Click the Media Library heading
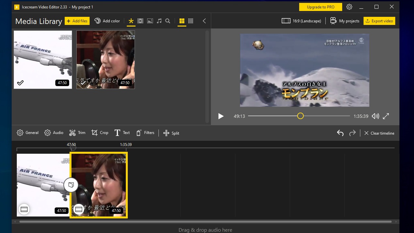Screen dimensions: 414x233 coord(38,21)
